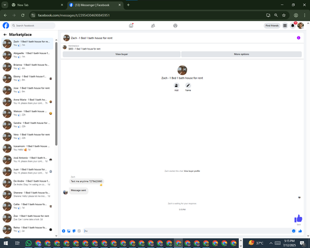Open the Chrome profile icon
This screenshot has height=248, width=310.
tap(296, 15)
